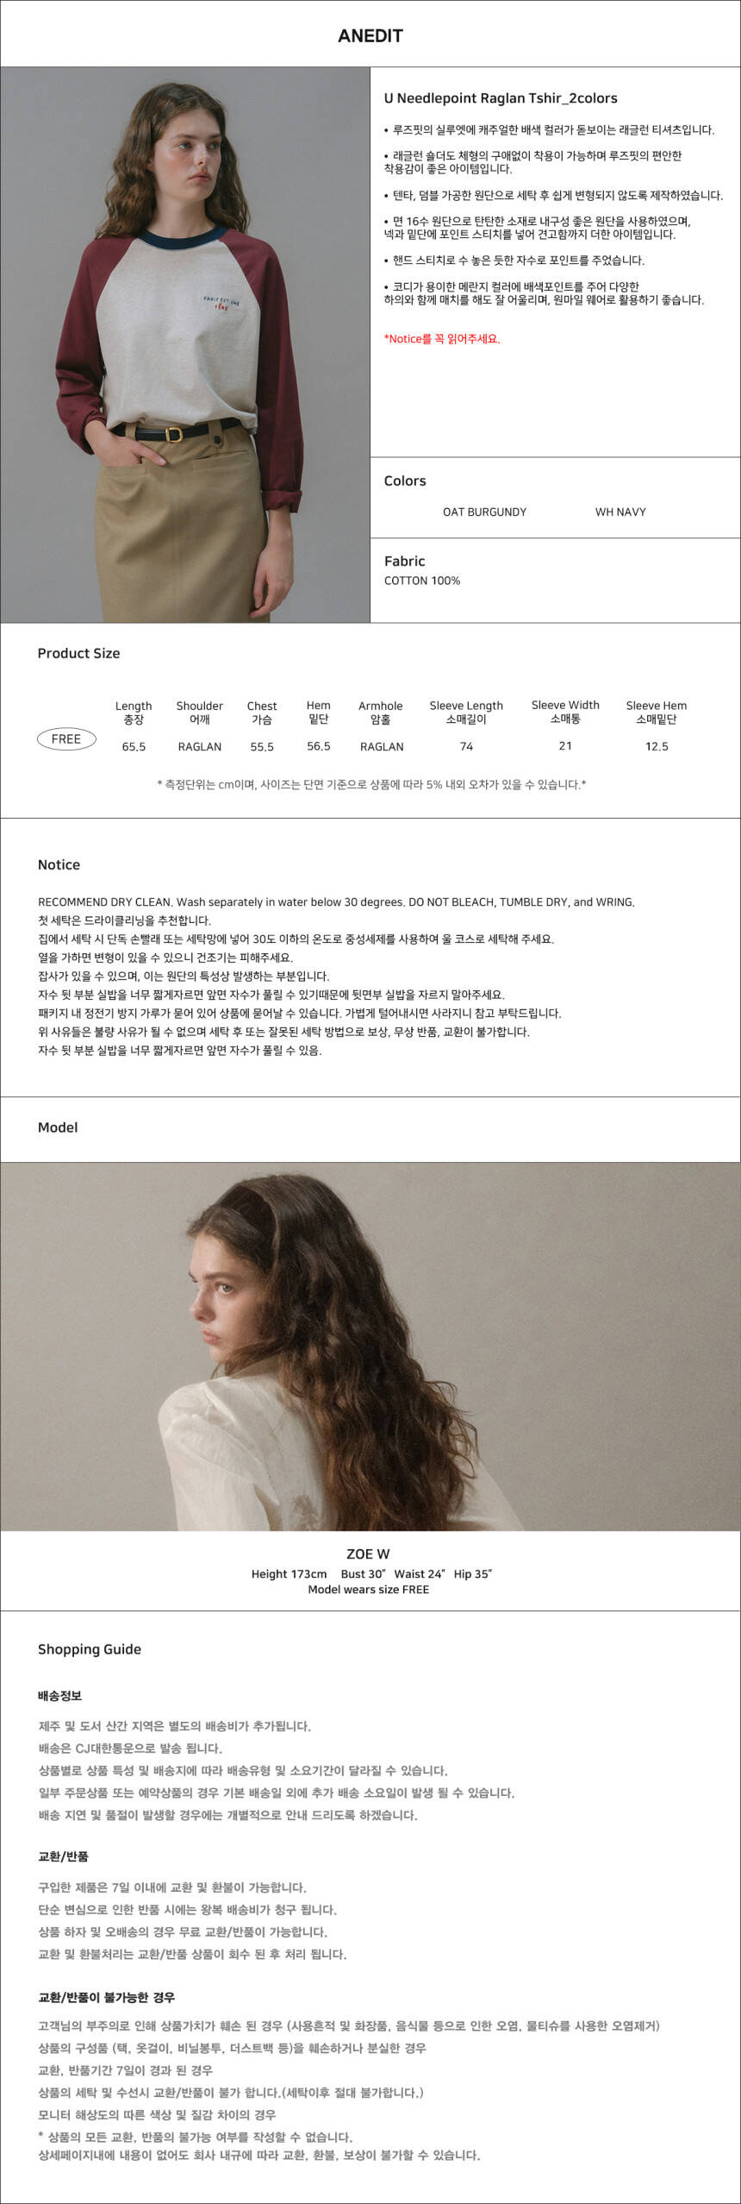Click the Fabric COTTON 100% label
Viewport: 741px width, 2204px height.
[422, 581]
